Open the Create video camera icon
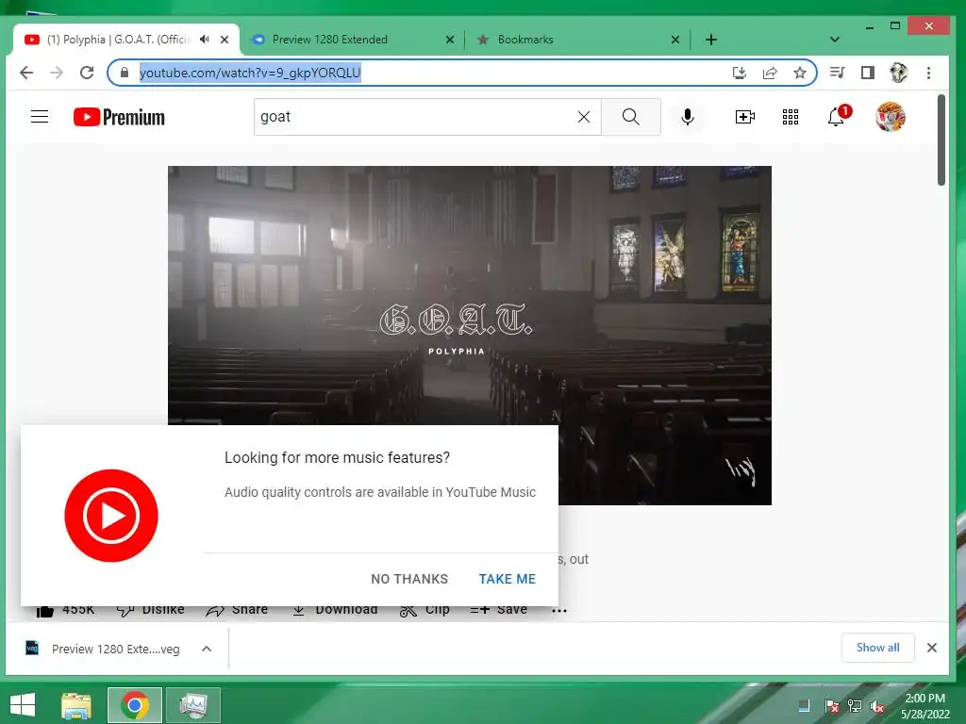 pos(745,117)
